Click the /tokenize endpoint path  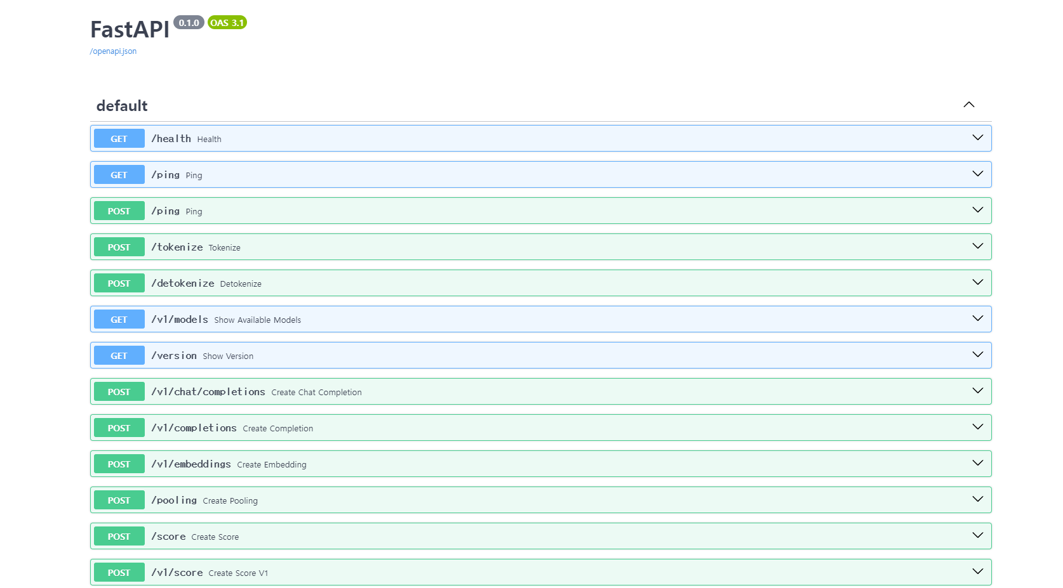tap(177, 247)
